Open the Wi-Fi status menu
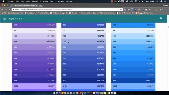This screenshot has height=95, width=169. (136, 1)
